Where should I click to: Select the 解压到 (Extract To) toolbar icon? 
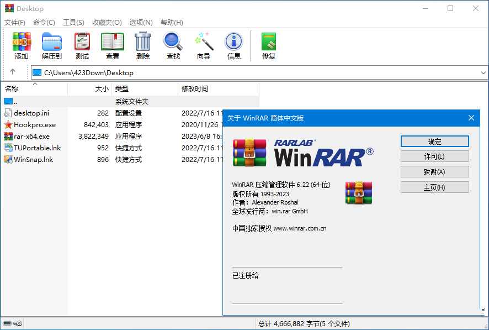point(51,45)
